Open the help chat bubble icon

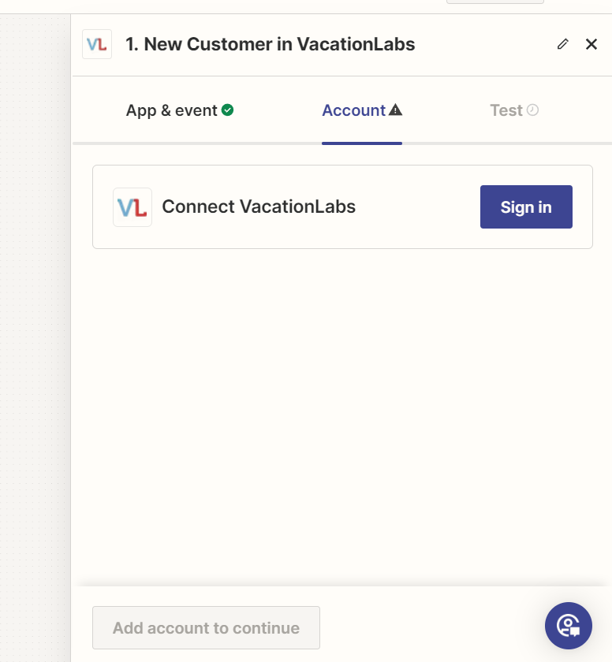click(568, 626)
